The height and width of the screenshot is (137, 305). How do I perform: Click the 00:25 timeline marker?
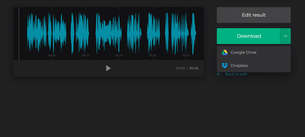point(186,56)
